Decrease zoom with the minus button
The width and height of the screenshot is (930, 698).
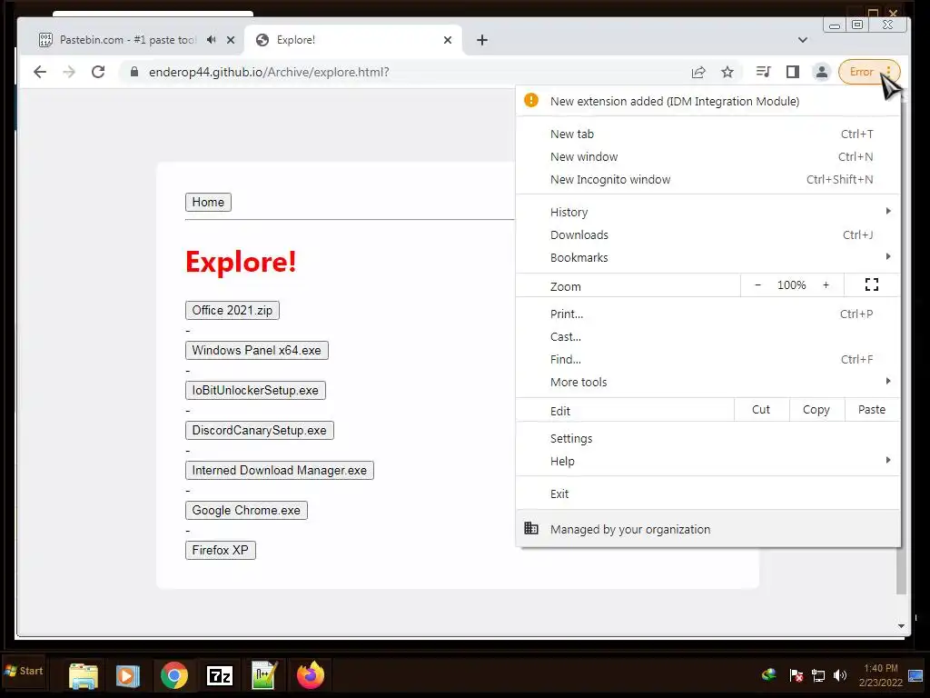click(757, 285)
